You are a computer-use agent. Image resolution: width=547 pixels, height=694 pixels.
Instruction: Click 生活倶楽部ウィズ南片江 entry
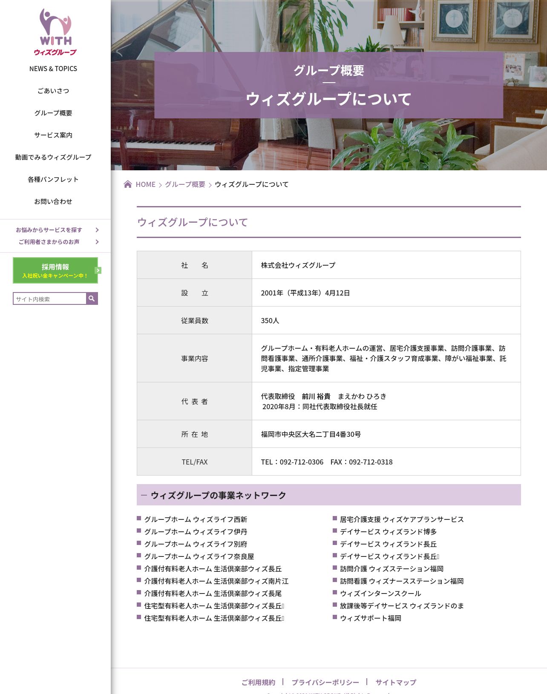click(216, 581)
